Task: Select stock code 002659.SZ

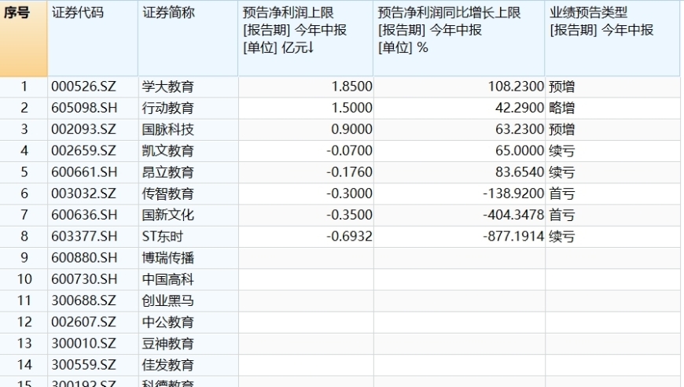Action: pos(84,150)
